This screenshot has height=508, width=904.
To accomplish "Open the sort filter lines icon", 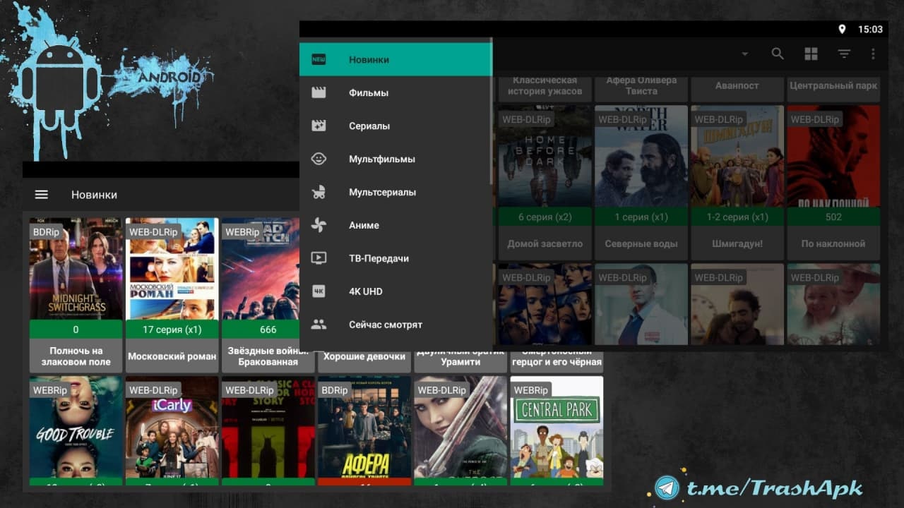I will point(844,54).
